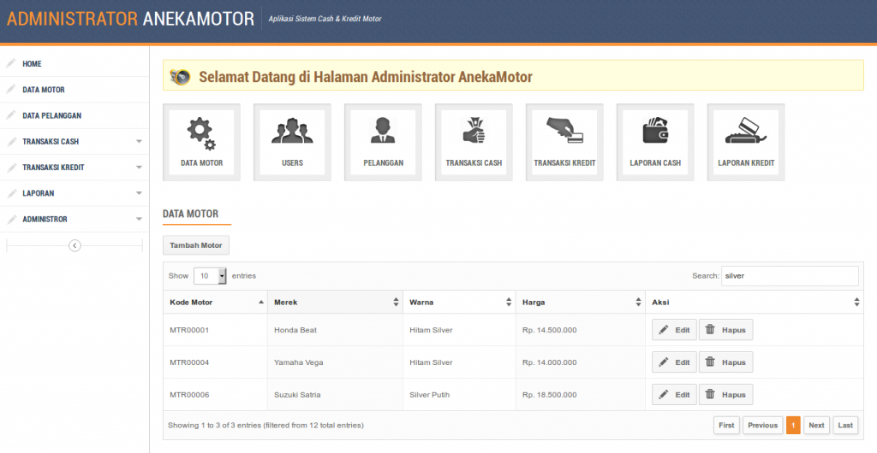Open the Show entries count dropdown
Screen dimensions: 877x453
[x=211, y=275]
